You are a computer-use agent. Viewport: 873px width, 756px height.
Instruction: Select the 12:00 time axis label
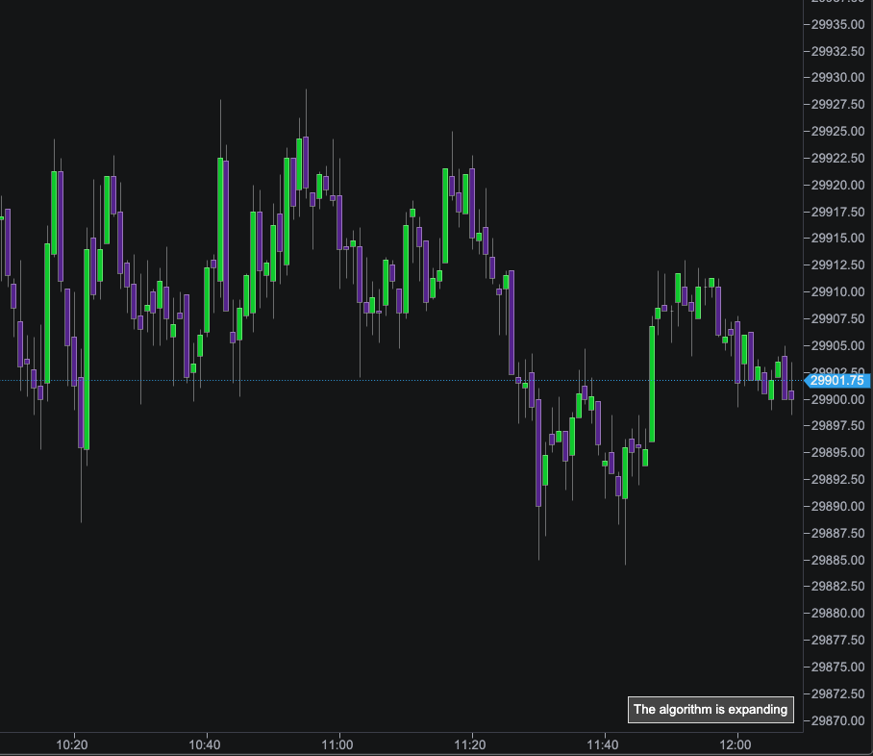735,744
